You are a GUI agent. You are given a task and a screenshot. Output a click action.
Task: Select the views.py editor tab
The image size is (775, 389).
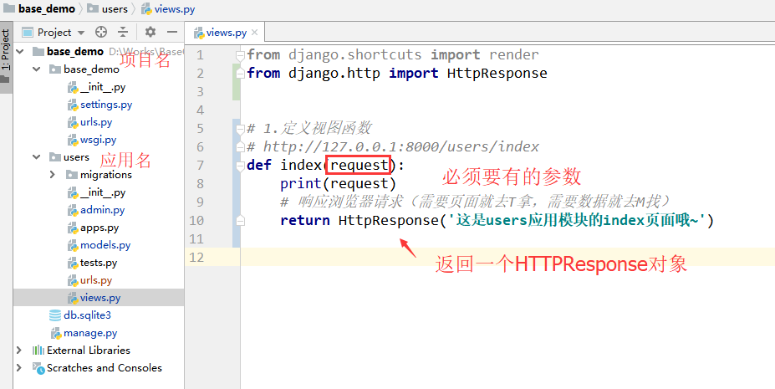coord(227,33)
